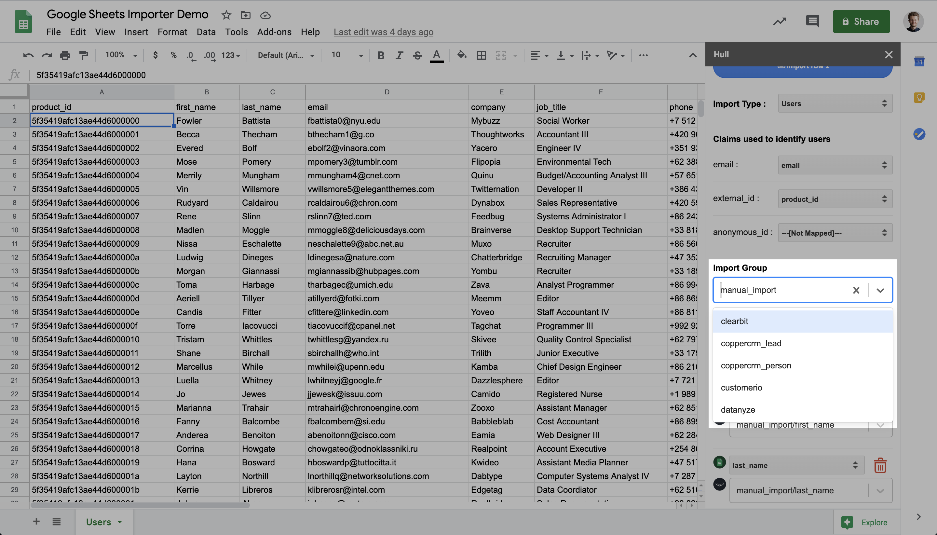Open the Add-ons menu

274,32
